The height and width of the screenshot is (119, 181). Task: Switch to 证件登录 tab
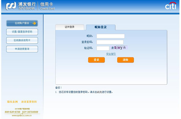click(x=70, y=27)
